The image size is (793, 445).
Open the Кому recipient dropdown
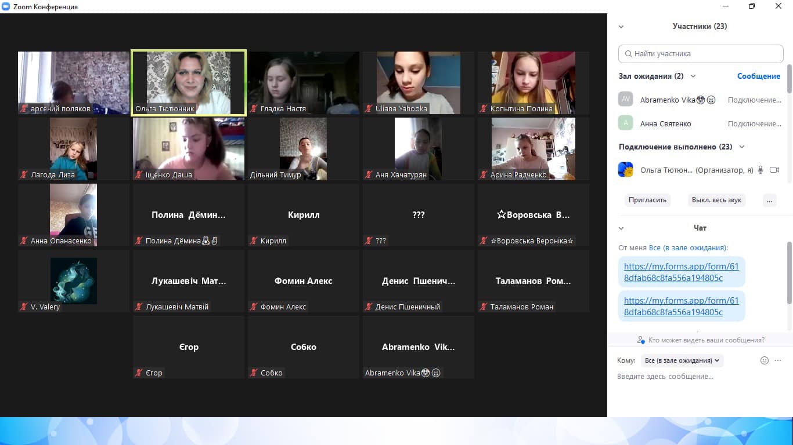pyautogui.click(x=682, y=360)
